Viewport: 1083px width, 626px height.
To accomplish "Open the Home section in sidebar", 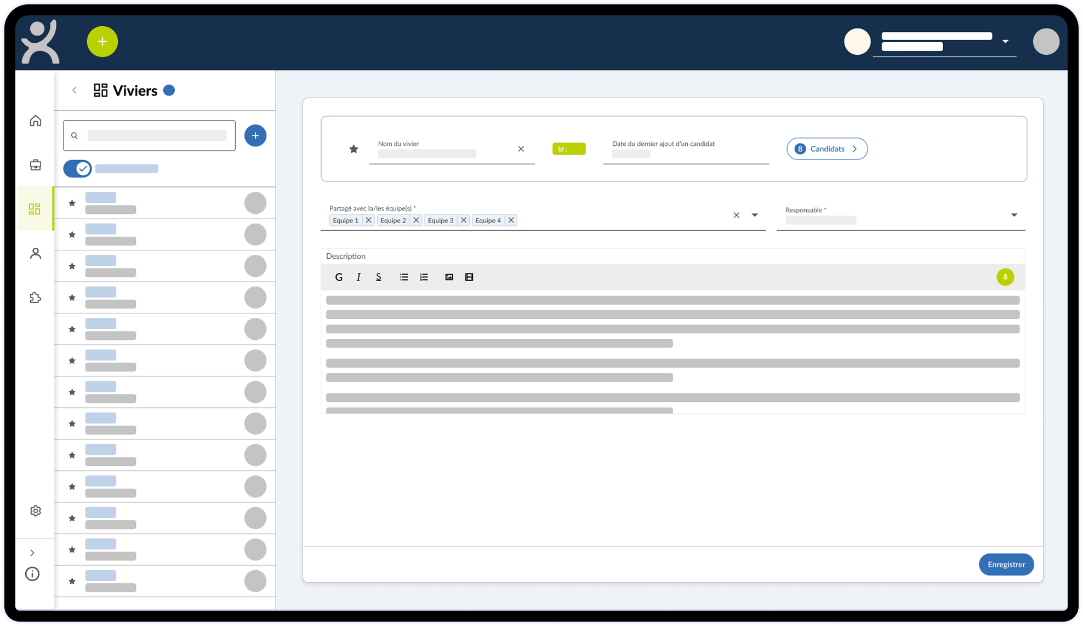I will [36, 121].
